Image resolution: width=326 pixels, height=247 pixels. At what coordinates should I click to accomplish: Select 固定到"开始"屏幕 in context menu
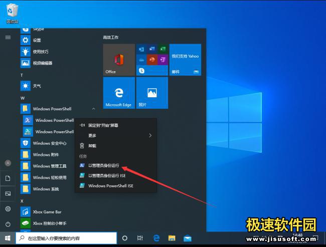(116, 125)
